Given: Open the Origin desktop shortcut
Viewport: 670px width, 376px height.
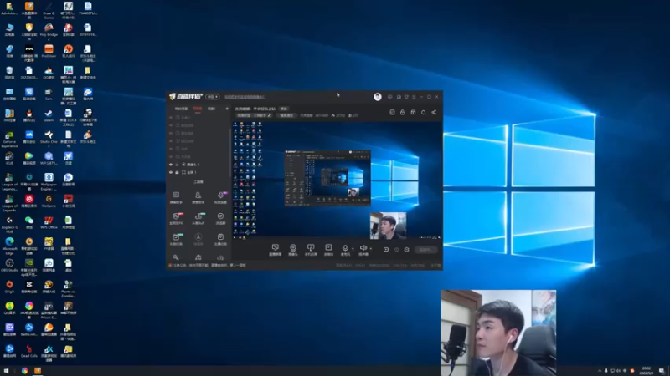Looking at the screenshot, I should [x=9, y=287].
